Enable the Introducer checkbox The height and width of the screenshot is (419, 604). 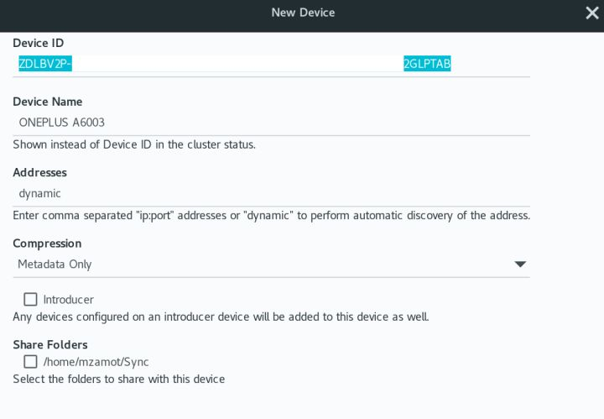31,299
